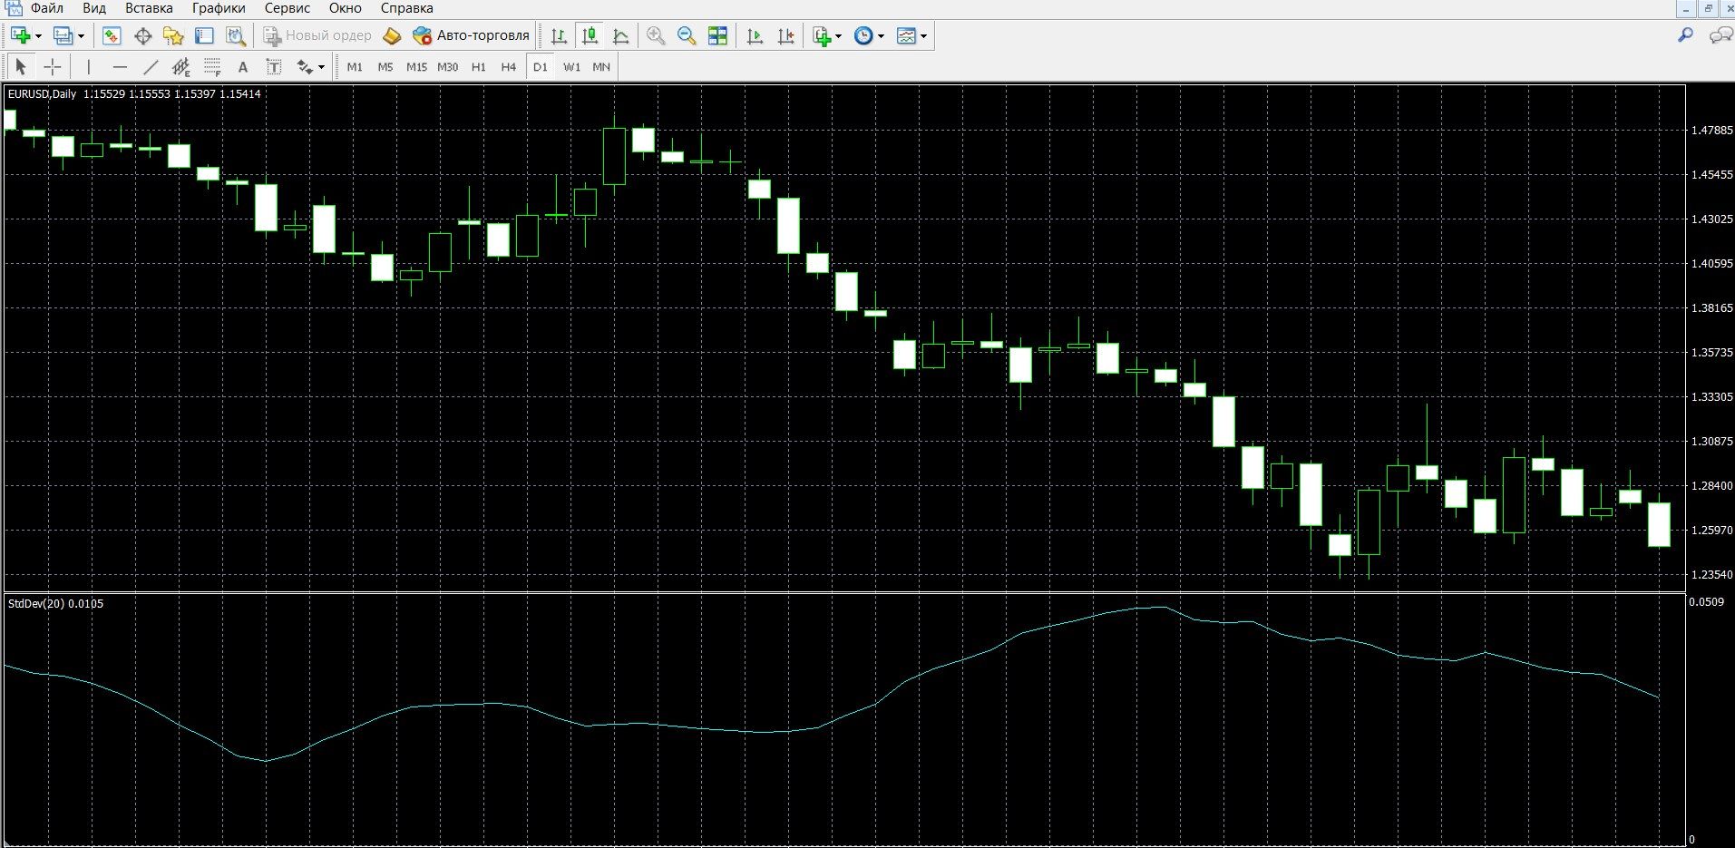Activate the standard cursor arrow
The height and width of the screenshot is (848, 1735).
[21, 66]
